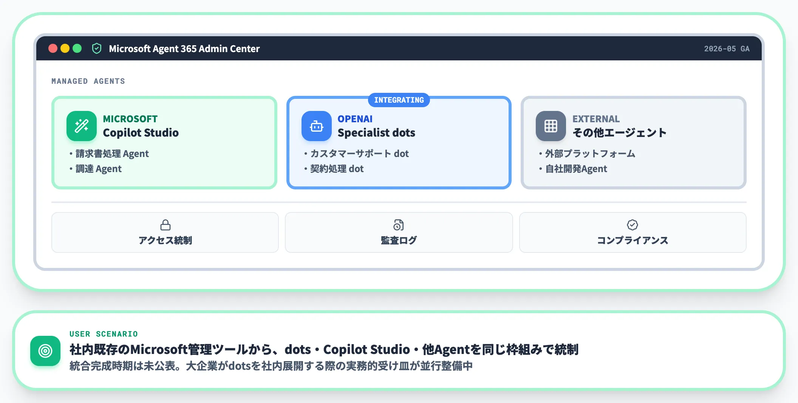Open the 監査ログ card
Image resolution: width=798 pixels, height=403 pixels.
pos(399,232)
